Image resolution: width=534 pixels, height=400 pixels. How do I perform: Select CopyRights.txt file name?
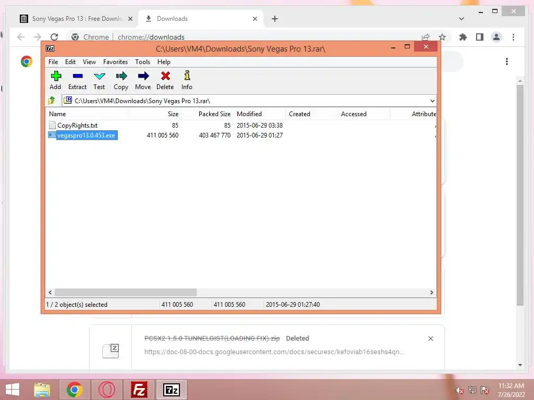(x=77, y=126)
